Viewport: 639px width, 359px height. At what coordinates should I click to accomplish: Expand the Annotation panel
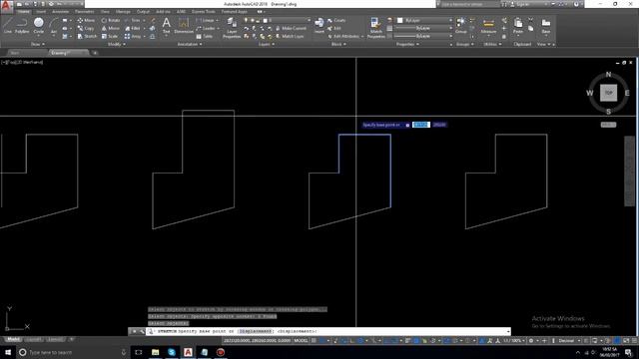tap(190, 44)
